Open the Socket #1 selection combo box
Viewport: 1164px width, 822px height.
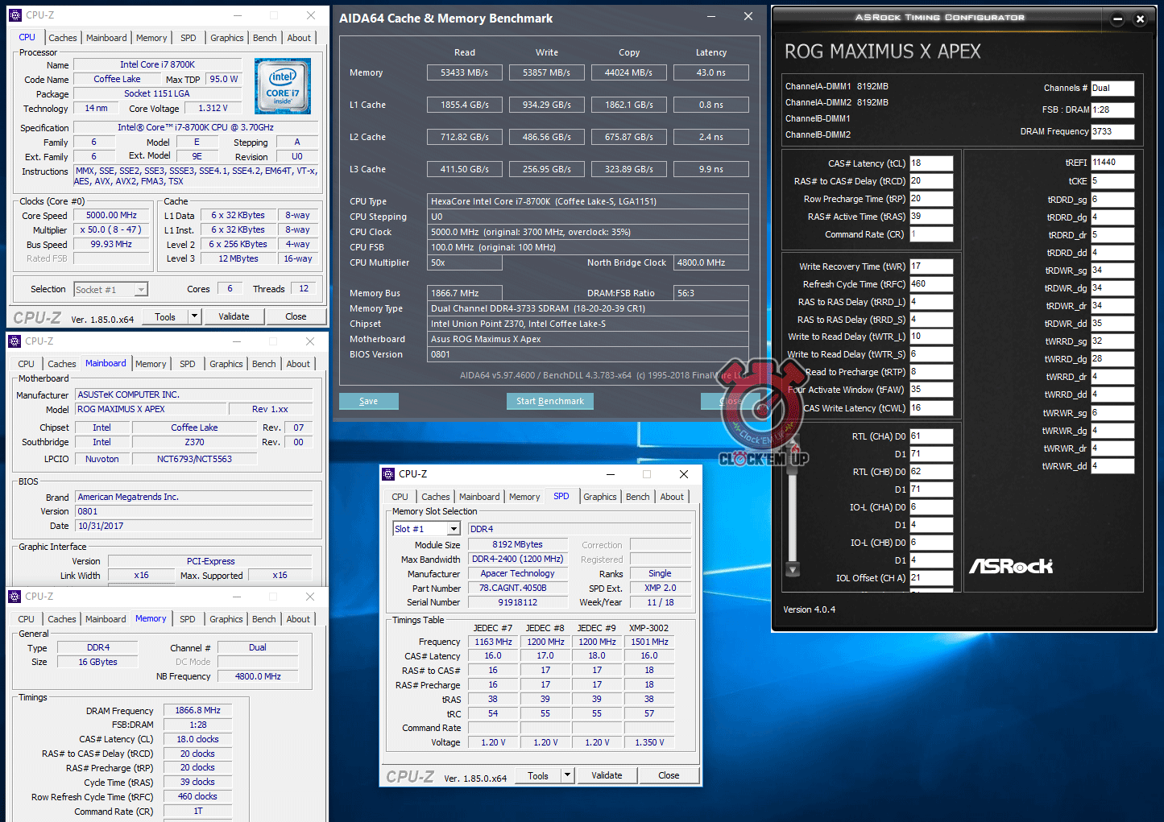point(141,290)
